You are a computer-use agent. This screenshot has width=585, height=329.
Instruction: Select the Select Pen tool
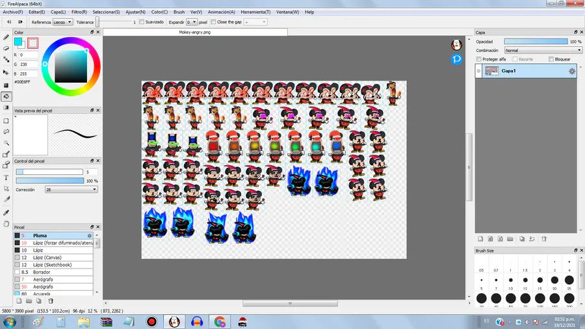[x=6, y=154]
